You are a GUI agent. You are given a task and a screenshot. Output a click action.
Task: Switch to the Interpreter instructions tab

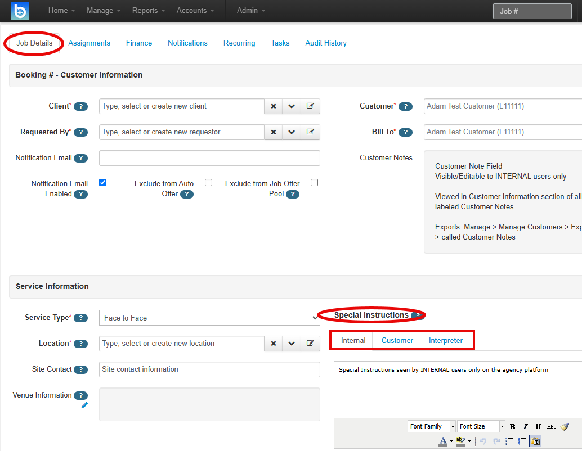[x=445, y=340]
